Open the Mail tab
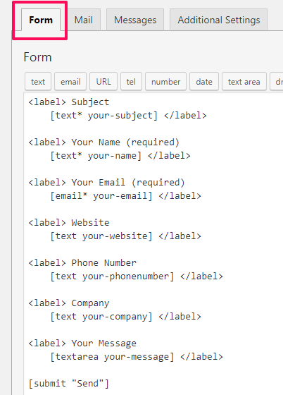The image size is (283, 395). 84,20
